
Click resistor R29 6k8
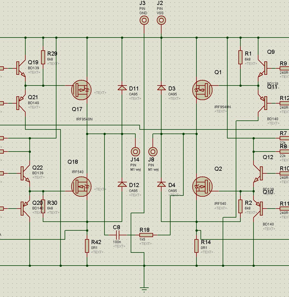click(x=43, y=57)
